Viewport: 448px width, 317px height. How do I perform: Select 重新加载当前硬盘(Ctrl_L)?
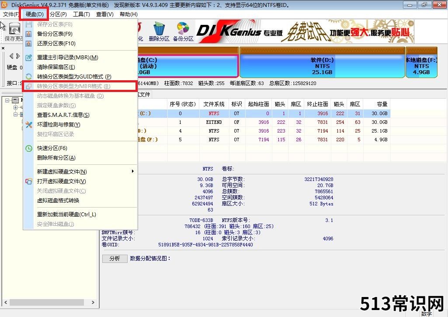point(80,215)
